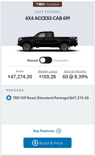Click the 60 @ 8.39% term value
95x156 pixels.
point(75,77)
